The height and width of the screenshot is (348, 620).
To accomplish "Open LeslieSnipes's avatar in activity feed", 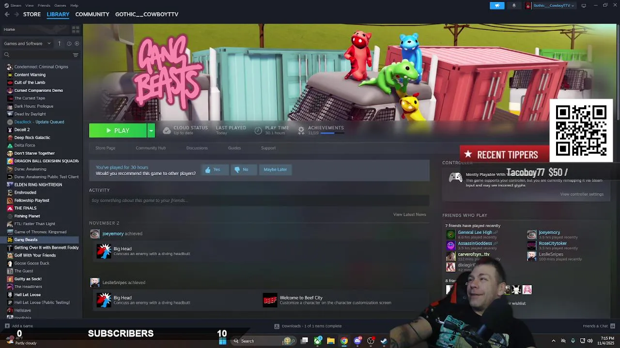I will coord(94,283).
